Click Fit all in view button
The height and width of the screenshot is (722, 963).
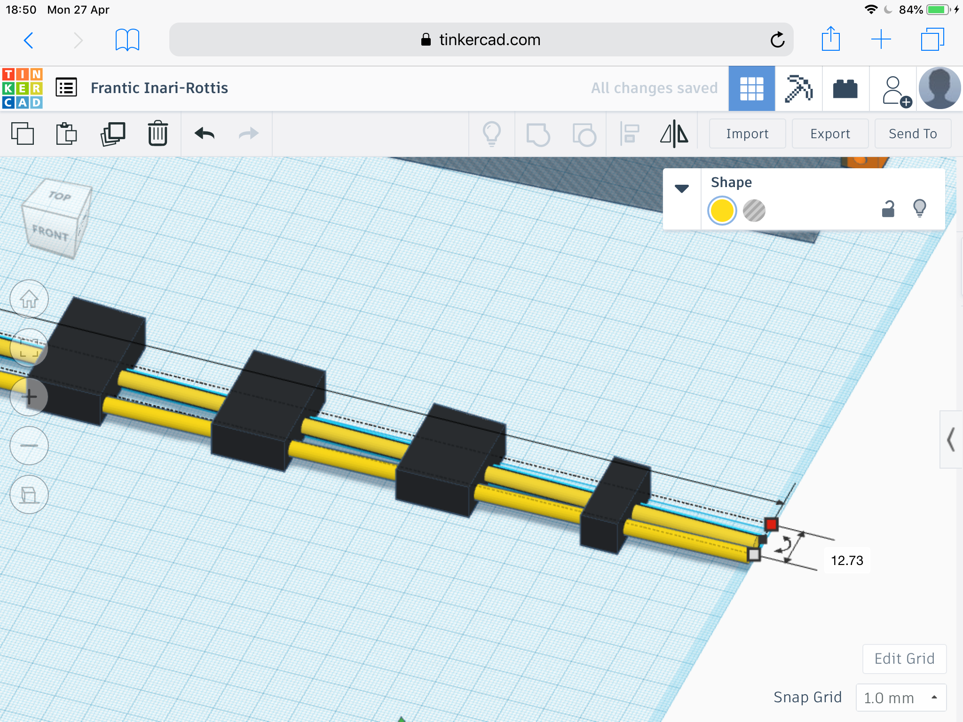(x=29, y=348)
